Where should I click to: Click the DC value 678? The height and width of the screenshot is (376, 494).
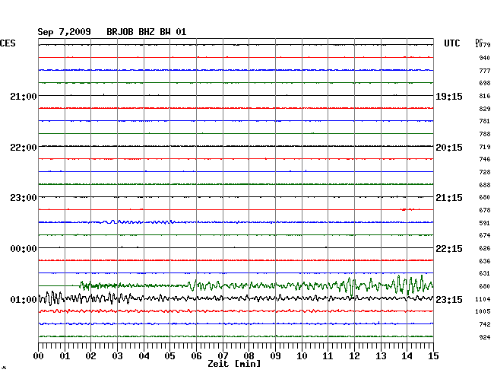[x=485, y=210]
